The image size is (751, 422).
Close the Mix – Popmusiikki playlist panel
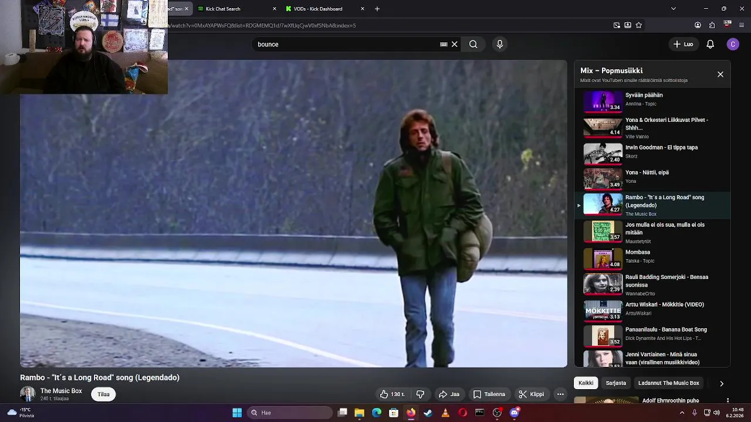pos(720,74)
